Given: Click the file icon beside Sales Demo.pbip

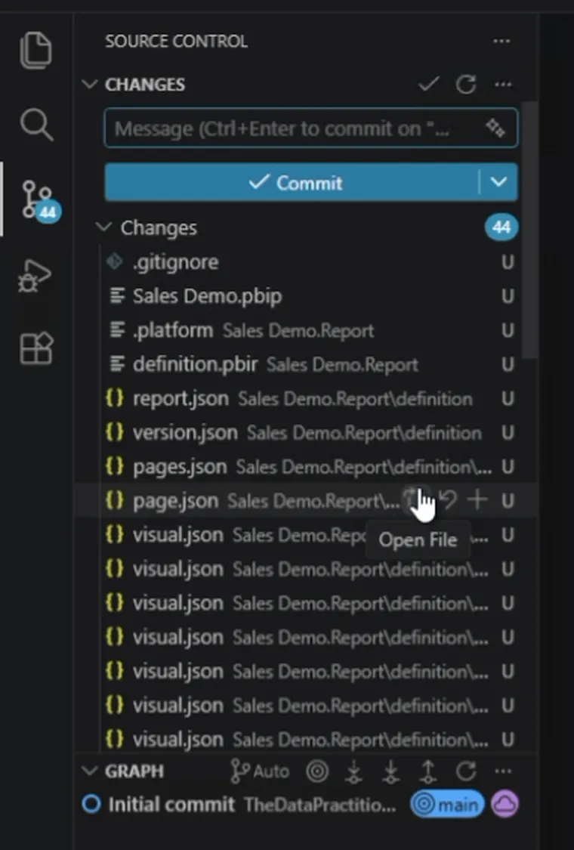Looking at the screenshot, I should 117,296.
